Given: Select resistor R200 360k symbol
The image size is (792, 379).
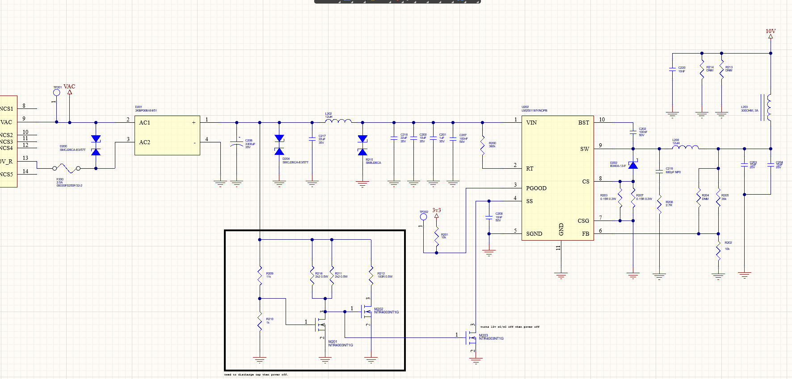Looking at the screenshot, I should click(x=482, y=145).
